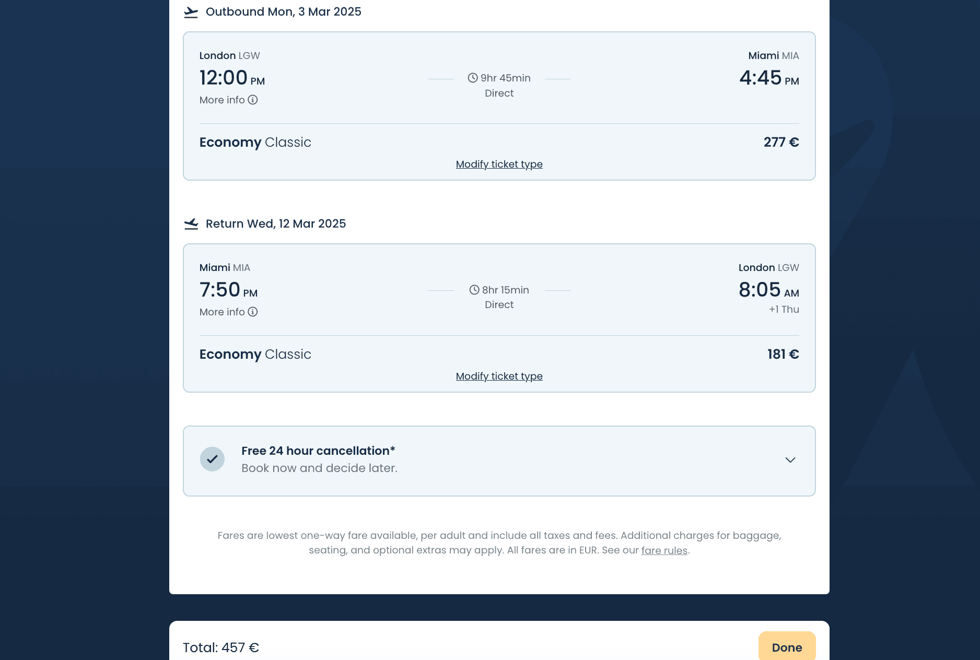Screen dimensions: 980x660
Task: Modify ticket type for the outbound flight
Action: (x=499, y=164)
